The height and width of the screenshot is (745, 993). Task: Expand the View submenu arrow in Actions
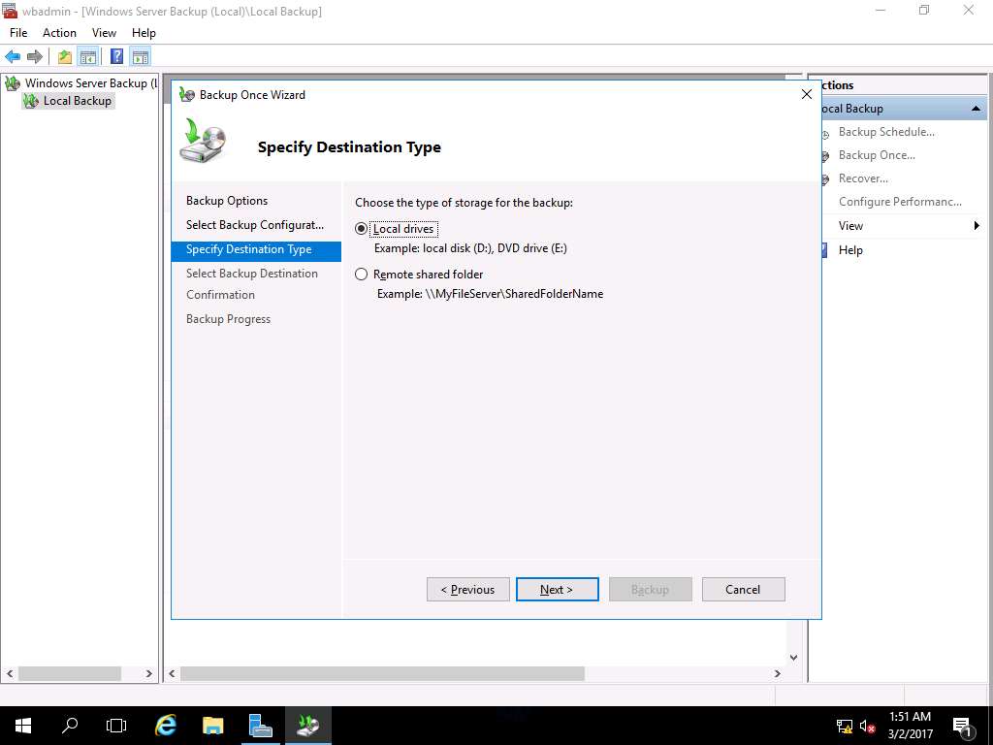[x=976, y=225]
